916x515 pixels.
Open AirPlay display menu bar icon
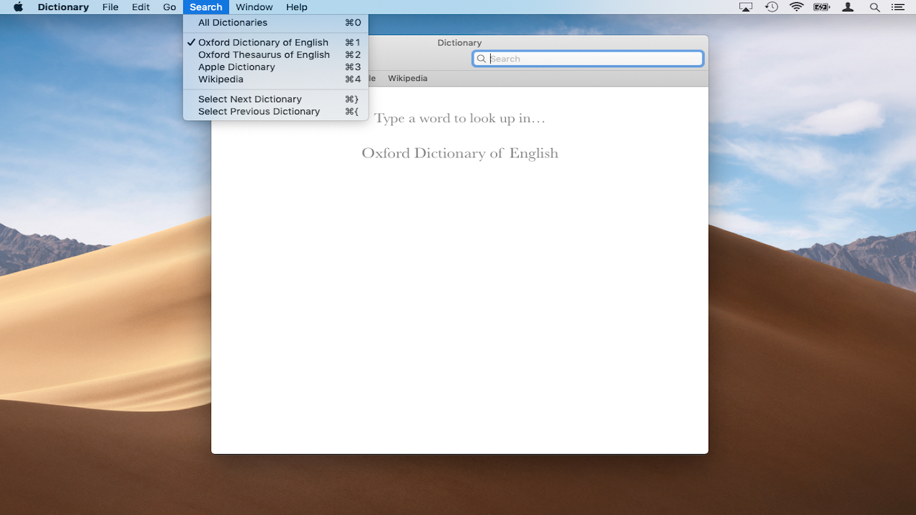[x=746, y=7]
